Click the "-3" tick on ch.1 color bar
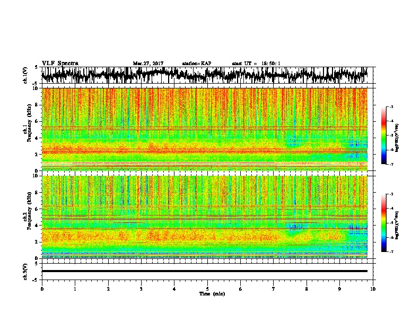420x324 pixels. coord(390,106)
